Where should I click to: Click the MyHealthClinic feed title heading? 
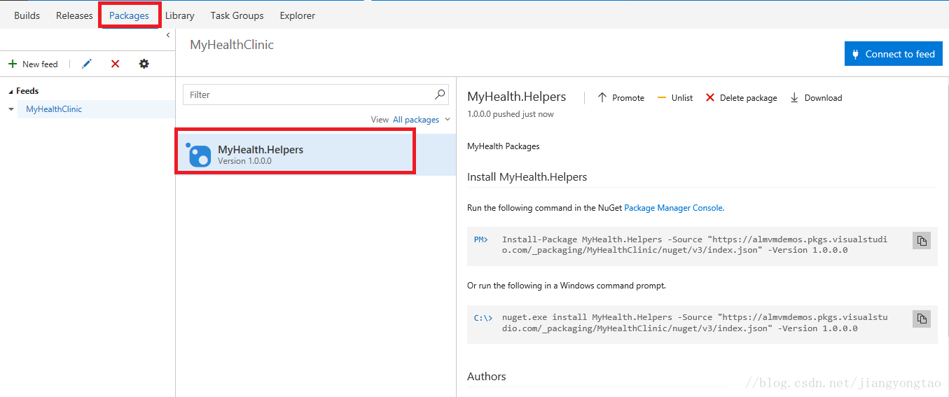click(x=232, y=45)
